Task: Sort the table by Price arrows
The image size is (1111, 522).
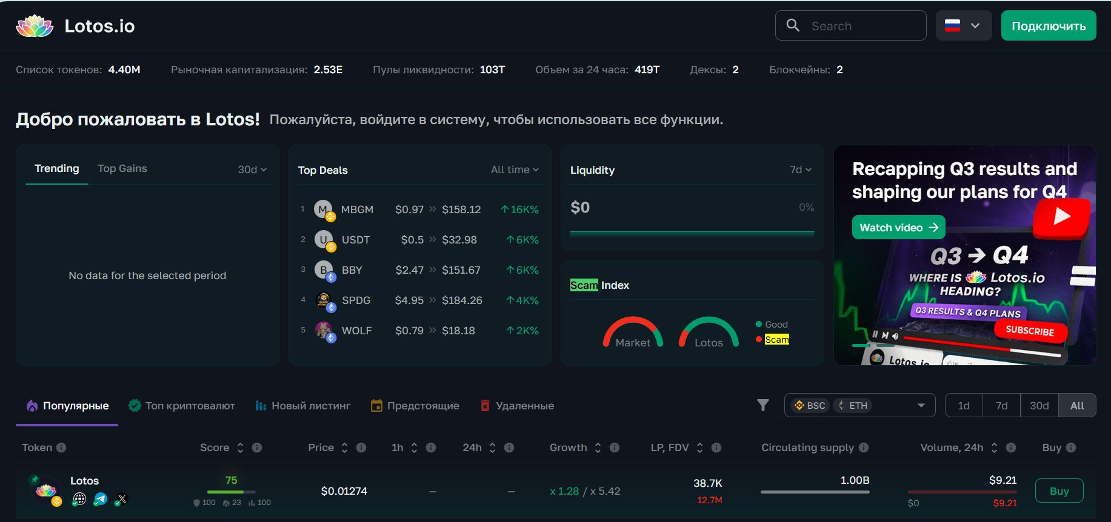Action: pyautogui.click(x=344, y=448)
